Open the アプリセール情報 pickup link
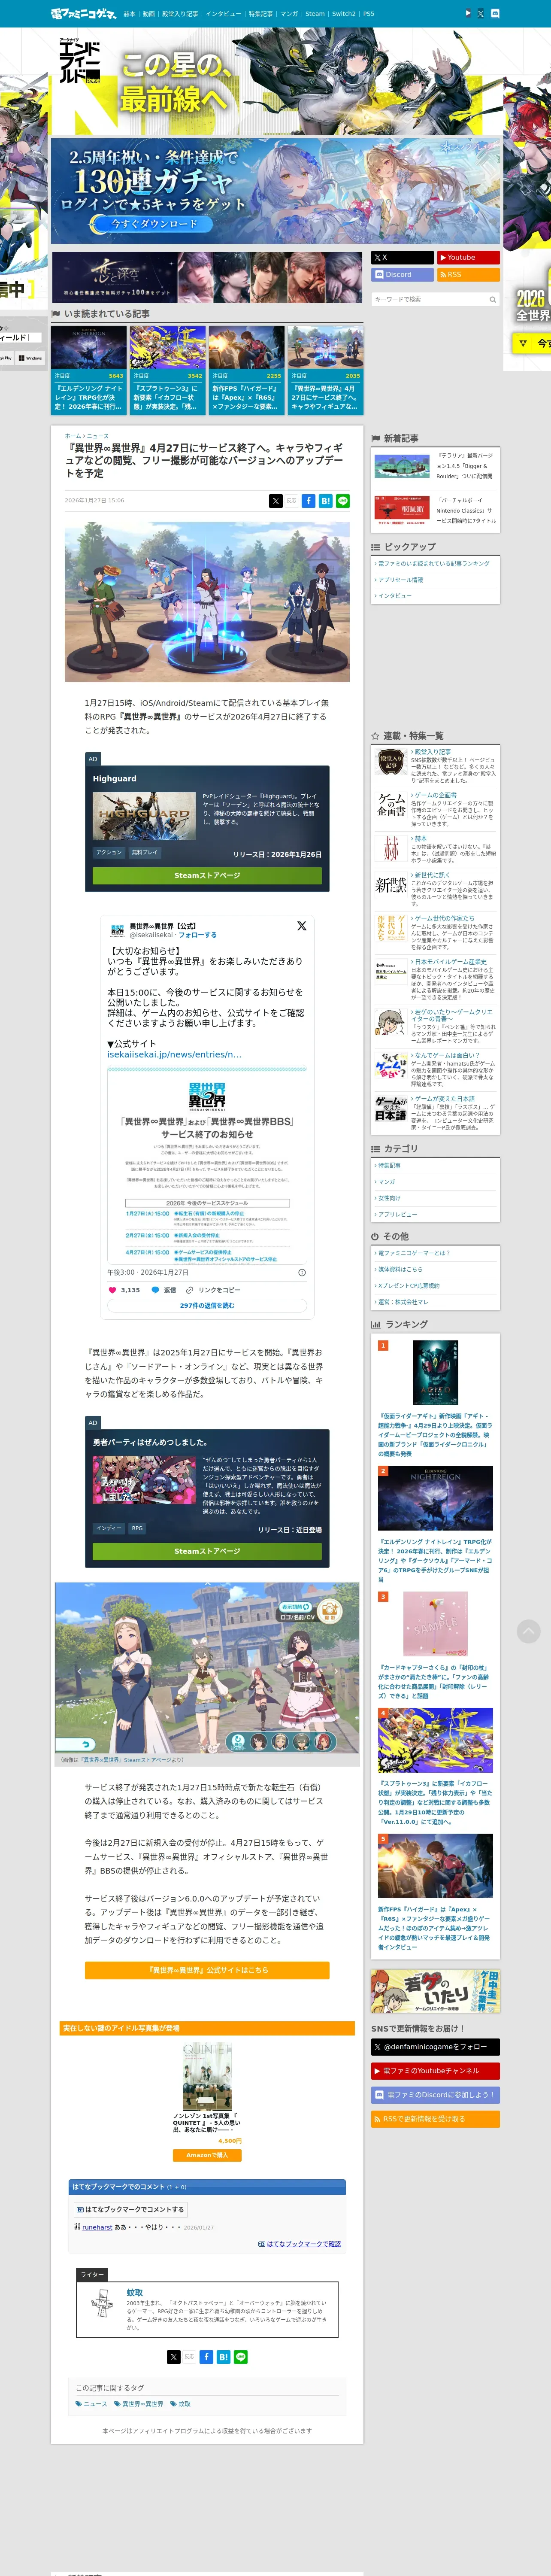 [x=400, y=580]
